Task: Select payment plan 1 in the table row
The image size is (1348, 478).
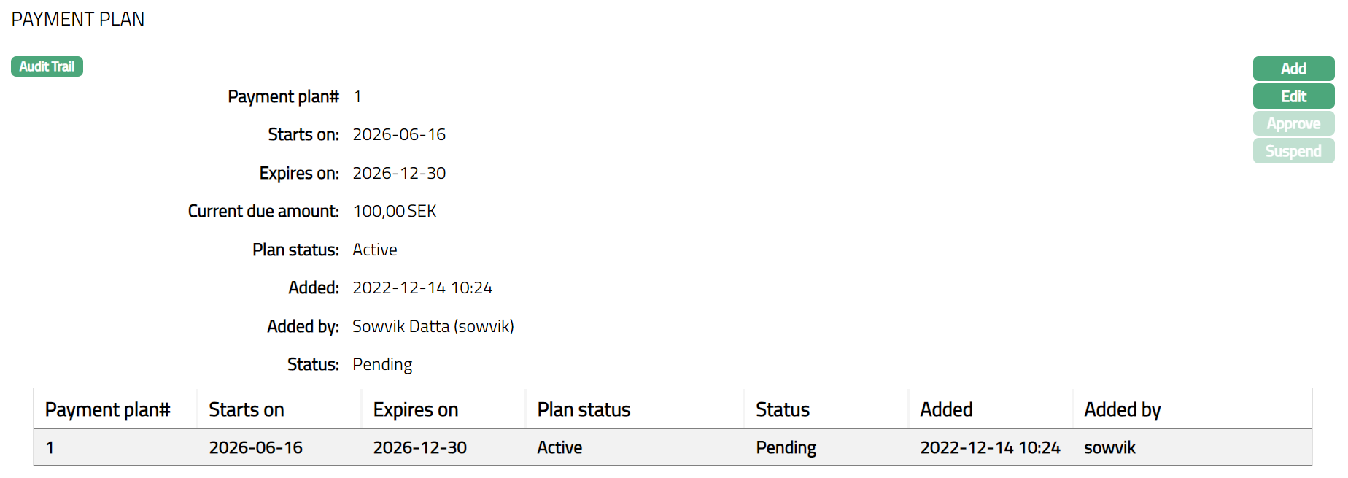Action: 50,447
